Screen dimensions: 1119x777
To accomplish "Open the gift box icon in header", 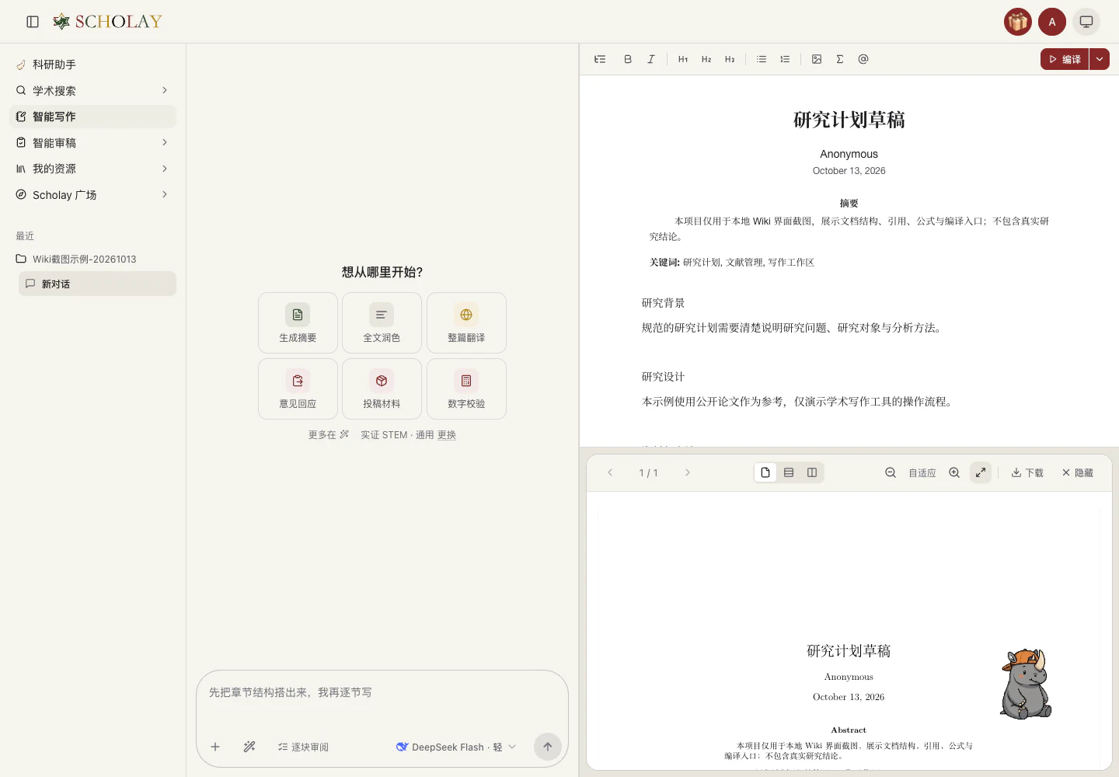I will click(x=1018, y=22).
